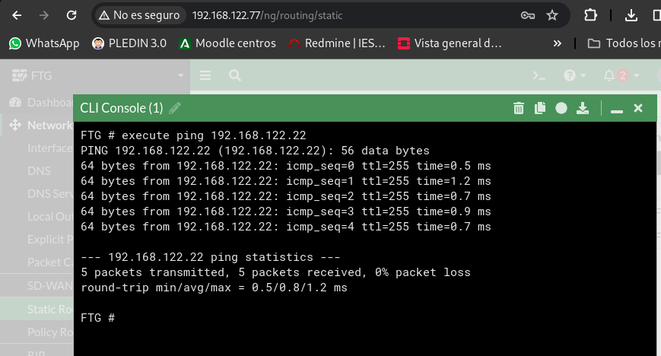
Task: Open the notifications bell dropdown
Action: [x=621, y=75]
